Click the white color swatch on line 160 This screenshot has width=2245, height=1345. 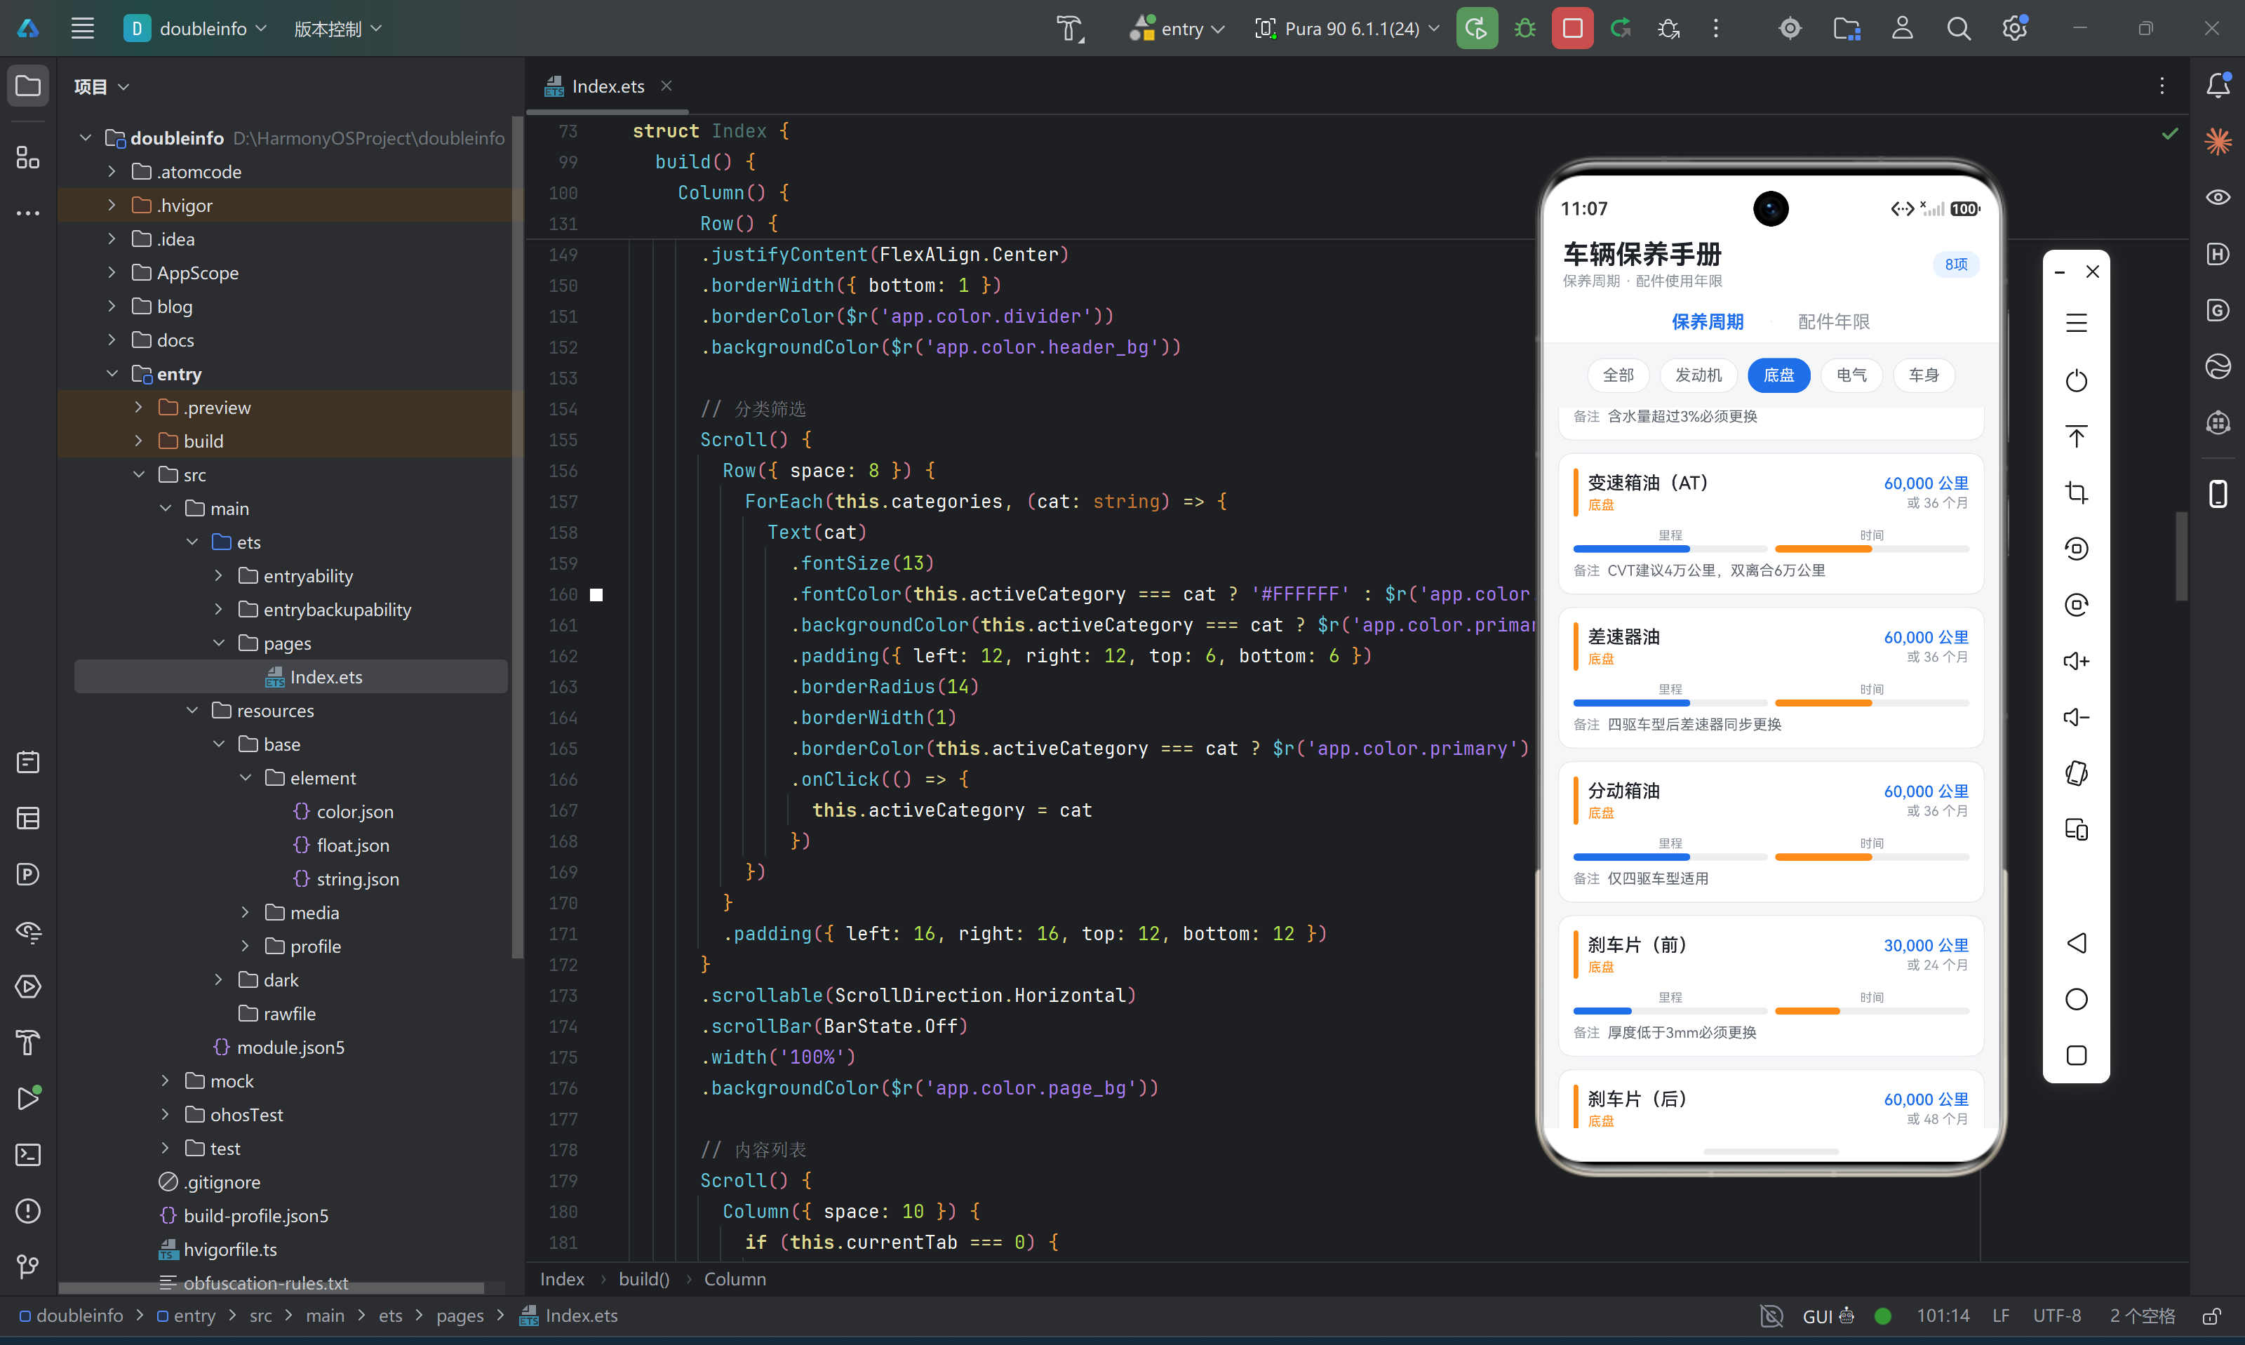(596, 594)
